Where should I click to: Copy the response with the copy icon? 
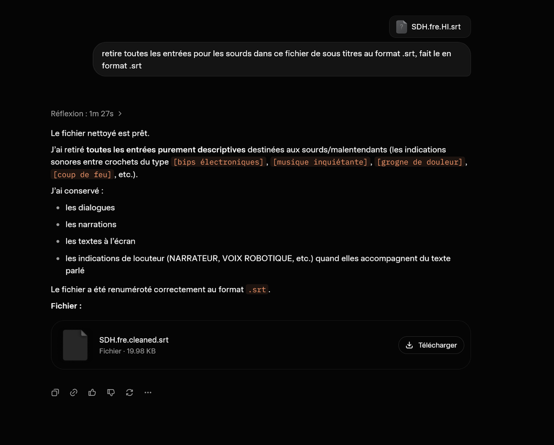tap(55, 392)
